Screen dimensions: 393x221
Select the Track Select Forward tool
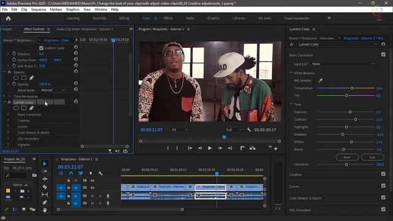coord(45,171)
